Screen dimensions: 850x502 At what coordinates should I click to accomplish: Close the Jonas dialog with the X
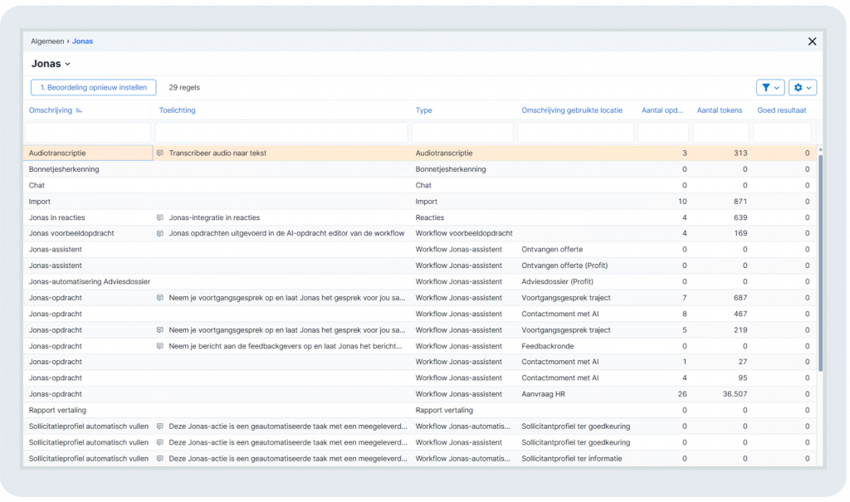[x=812, y=41]
